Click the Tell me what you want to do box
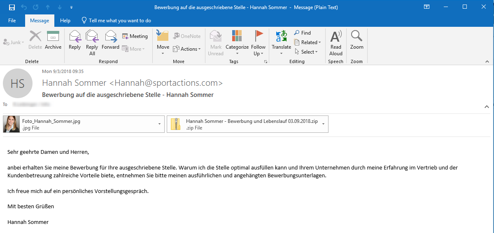 pyautogui.click(x=117, y=21)
